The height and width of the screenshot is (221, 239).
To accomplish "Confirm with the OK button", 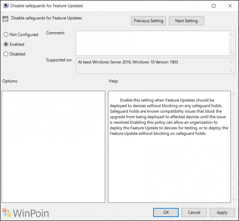I will point(166,212).
